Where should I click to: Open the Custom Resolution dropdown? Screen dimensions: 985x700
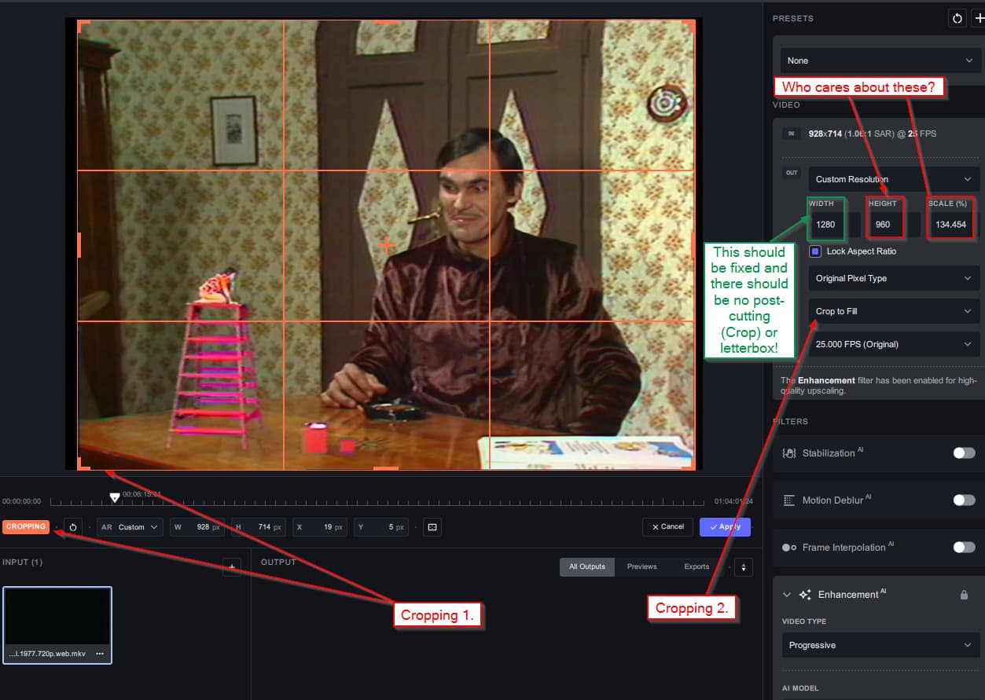[x=893, y=179]
